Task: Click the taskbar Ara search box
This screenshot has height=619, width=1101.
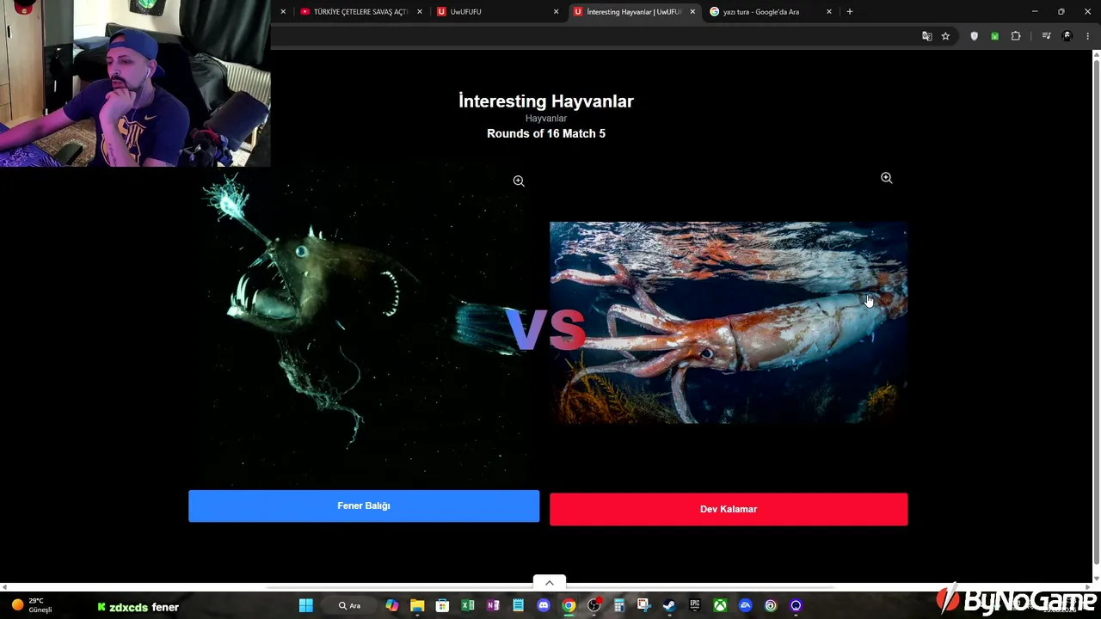Action: pos(350,606)
